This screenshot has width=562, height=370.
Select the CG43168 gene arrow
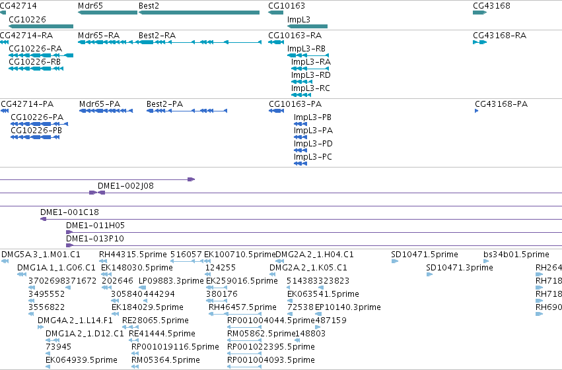[479, 13]
